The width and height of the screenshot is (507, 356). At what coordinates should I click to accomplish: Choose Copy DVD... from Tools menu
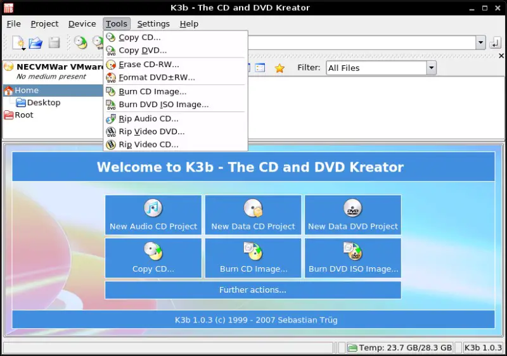pyautogui.click(x=176, y=51)
